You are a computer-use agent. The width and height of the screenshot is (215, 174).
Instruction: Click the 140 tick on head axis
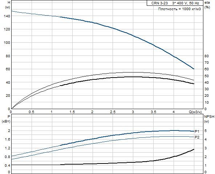[7, 16]
